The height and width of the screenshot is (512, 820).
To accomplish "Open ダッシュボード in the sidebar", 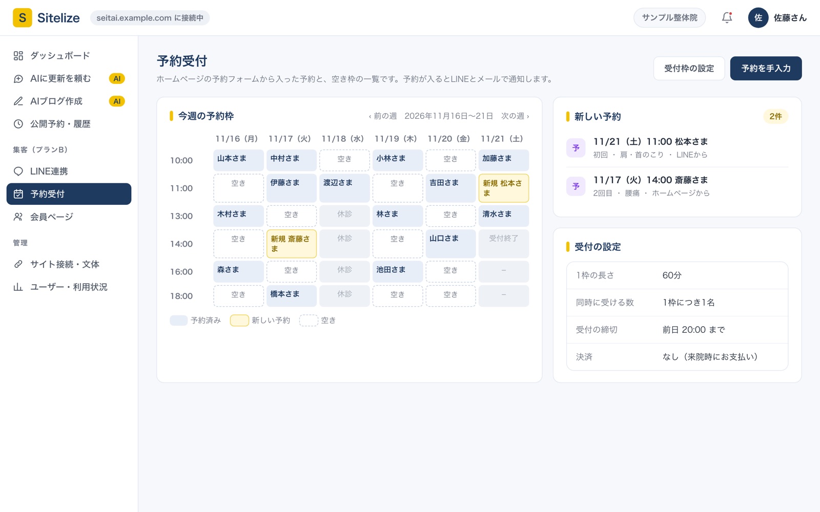I will pos(69,56).
